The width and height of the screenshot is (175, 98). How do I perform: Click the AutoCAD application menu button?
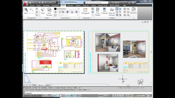point(25,4)
